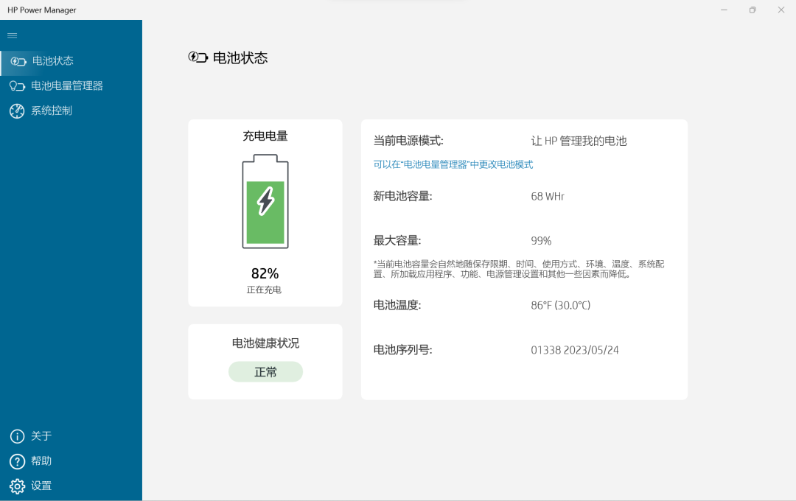This screenshot has width=796, height=501.
Task: Click the 系统控制 gauge icon
Action: (17, 111)
